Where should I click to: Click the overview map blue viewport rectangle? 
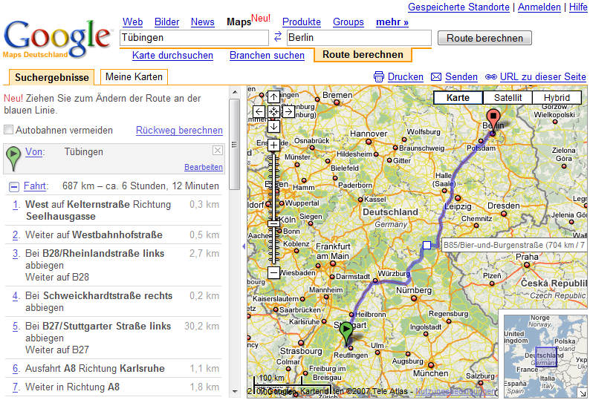pyautogui.click(x=545, y=358)
